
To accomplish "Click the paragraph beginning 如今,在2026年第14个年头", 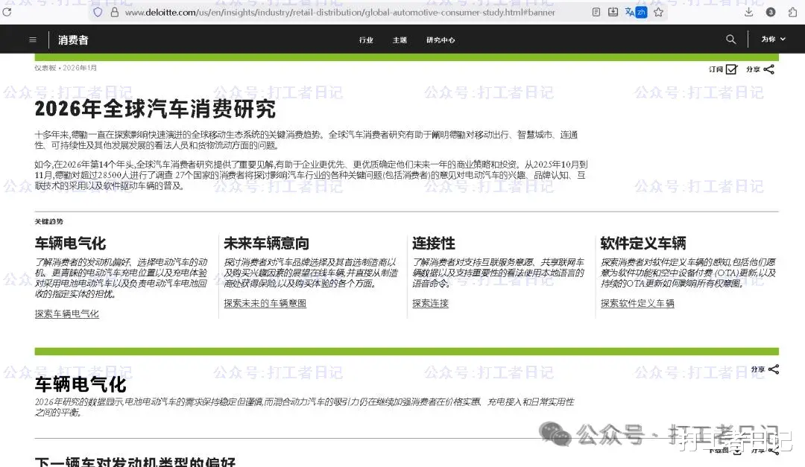I will pos(311,175).
